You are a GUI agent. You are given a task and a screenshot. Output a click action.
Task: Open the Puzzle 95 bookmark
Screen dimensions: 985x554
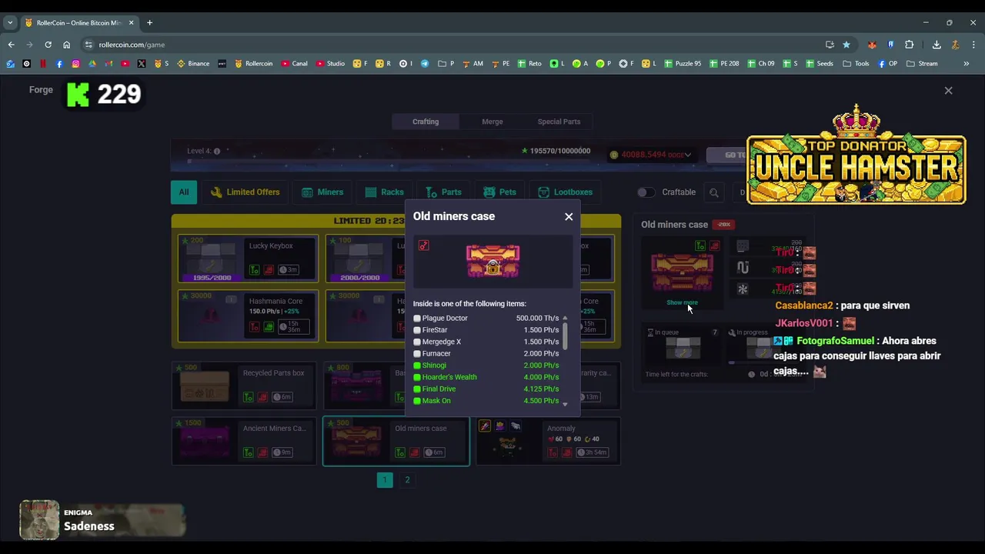click(683, 64)
